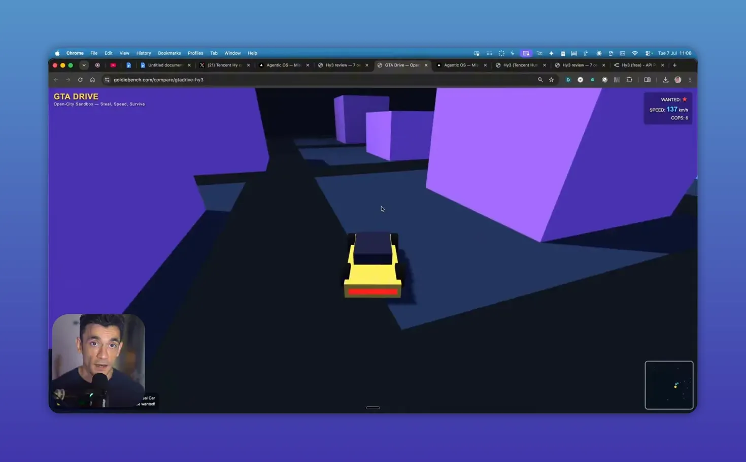Toggle the Wi-Fi menu bar icon
Image resolution: width=746 pixels, height=462 pixels.
click(635, 53)
